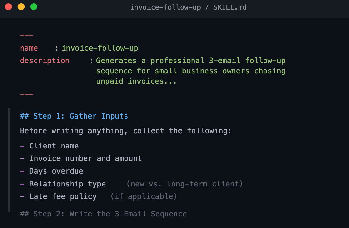Viewport: 349px width, 228px height.
Task: Click the yellow minimize window button
Action: point(21,7)
